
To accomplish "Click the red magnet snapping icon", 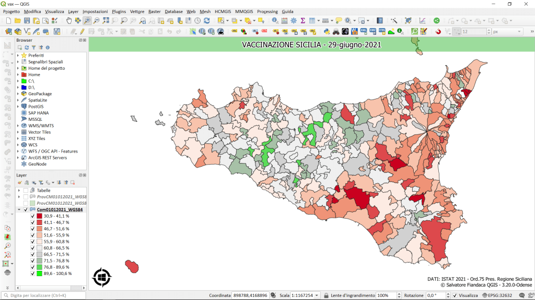I will 438,31.
